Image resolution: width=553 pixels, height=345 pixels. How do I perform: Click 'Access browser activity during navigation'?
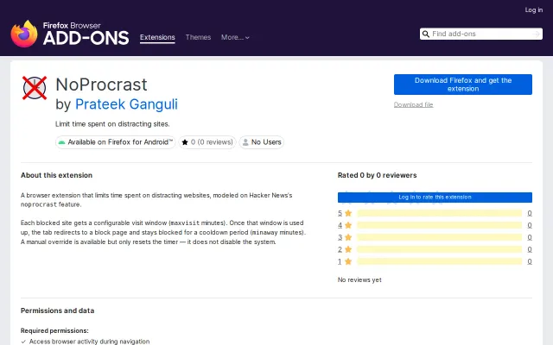[x=89, y=342]
